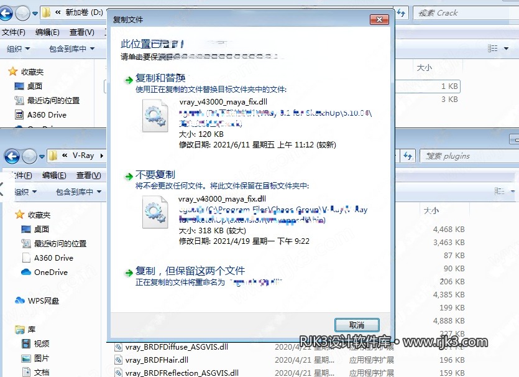Screen dimensions: 519x377
Task: Click 不要复制 link
Action: (155, 175)
